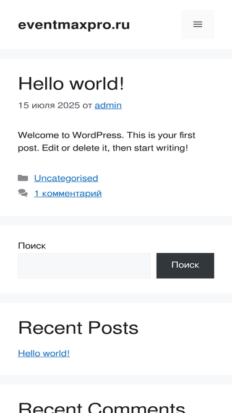The image size is (232, 413).
Task: Click the Recent Comments heading
Action: click(101, 407)
